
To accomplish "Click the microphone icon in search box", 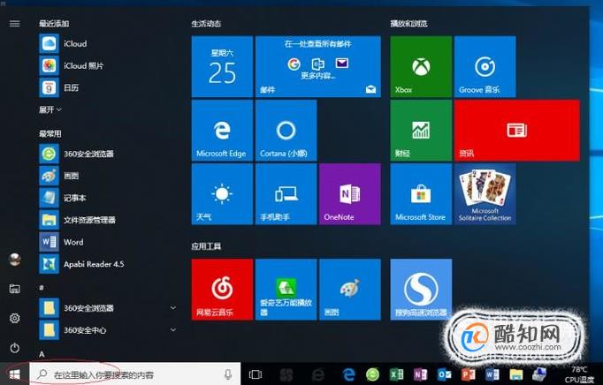I will [x=228, y=374].
